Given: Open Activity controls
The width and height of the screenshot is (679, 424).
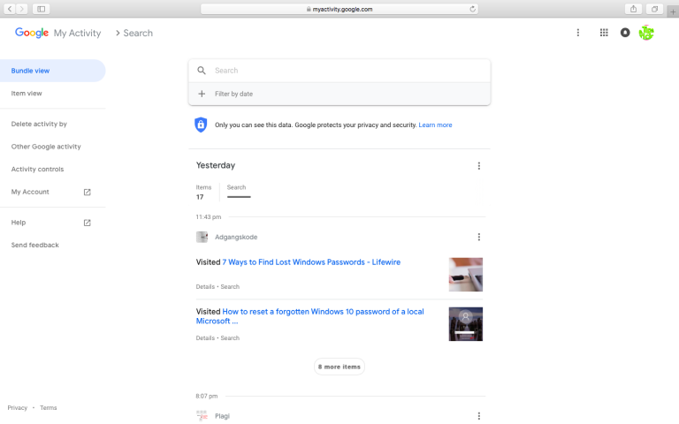Looking at the screenshot, I should coord(37,170).
